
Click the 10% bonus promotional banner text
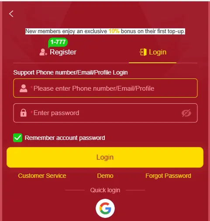(x=105, y=31)
